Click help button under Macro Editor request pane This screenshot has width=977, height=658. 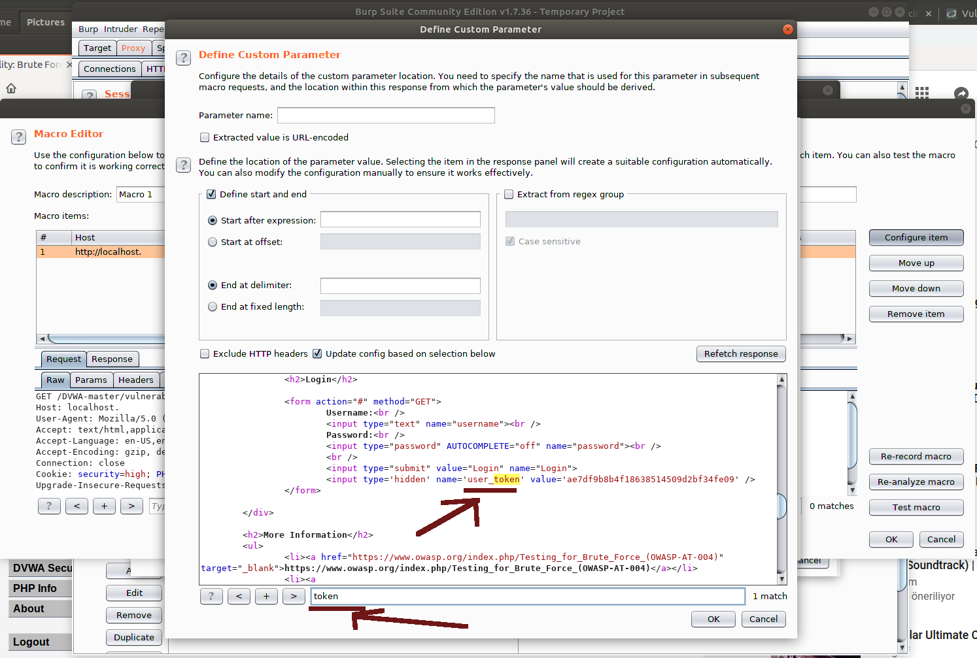(49, 506)
